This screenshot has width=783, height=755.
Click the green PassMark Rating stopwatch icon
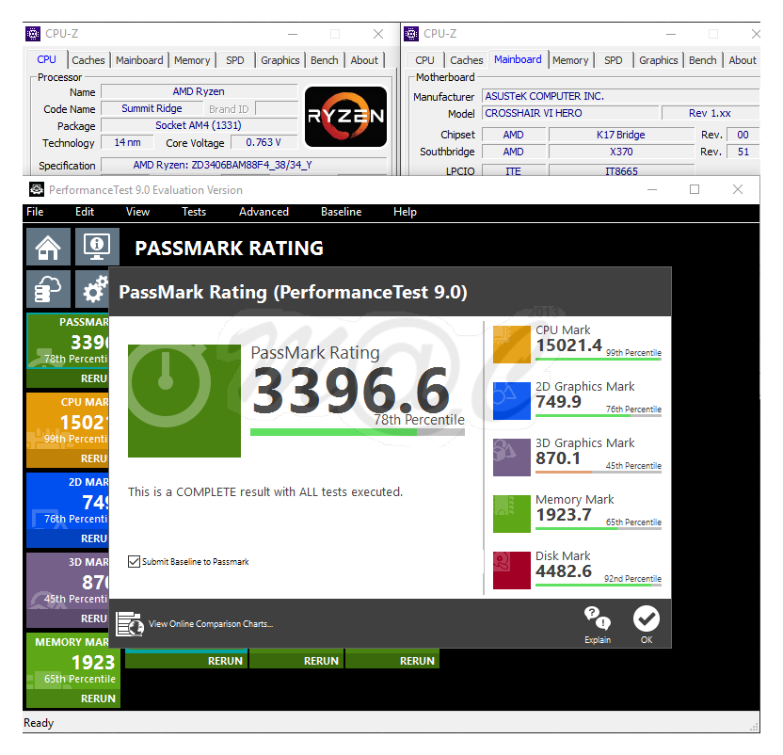tap(184, 401)
